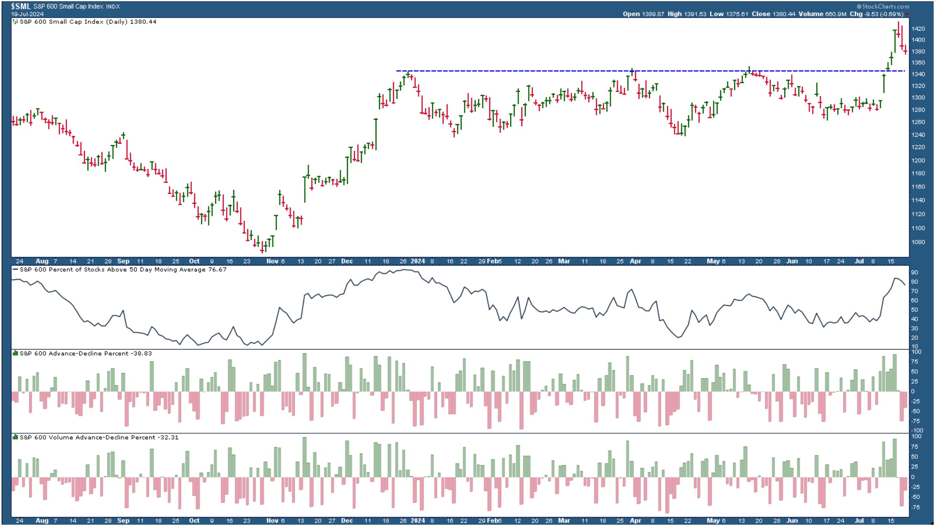The width and height of the screenshot is (935, 526).
Task: Click the Jul month label on bottom axis
Action: [859, 520]
